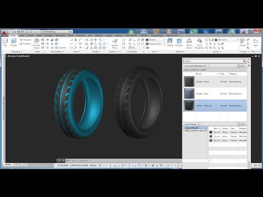Select the Section Plane tool
This screenshot has width=263, height=197.
(115, 43)
